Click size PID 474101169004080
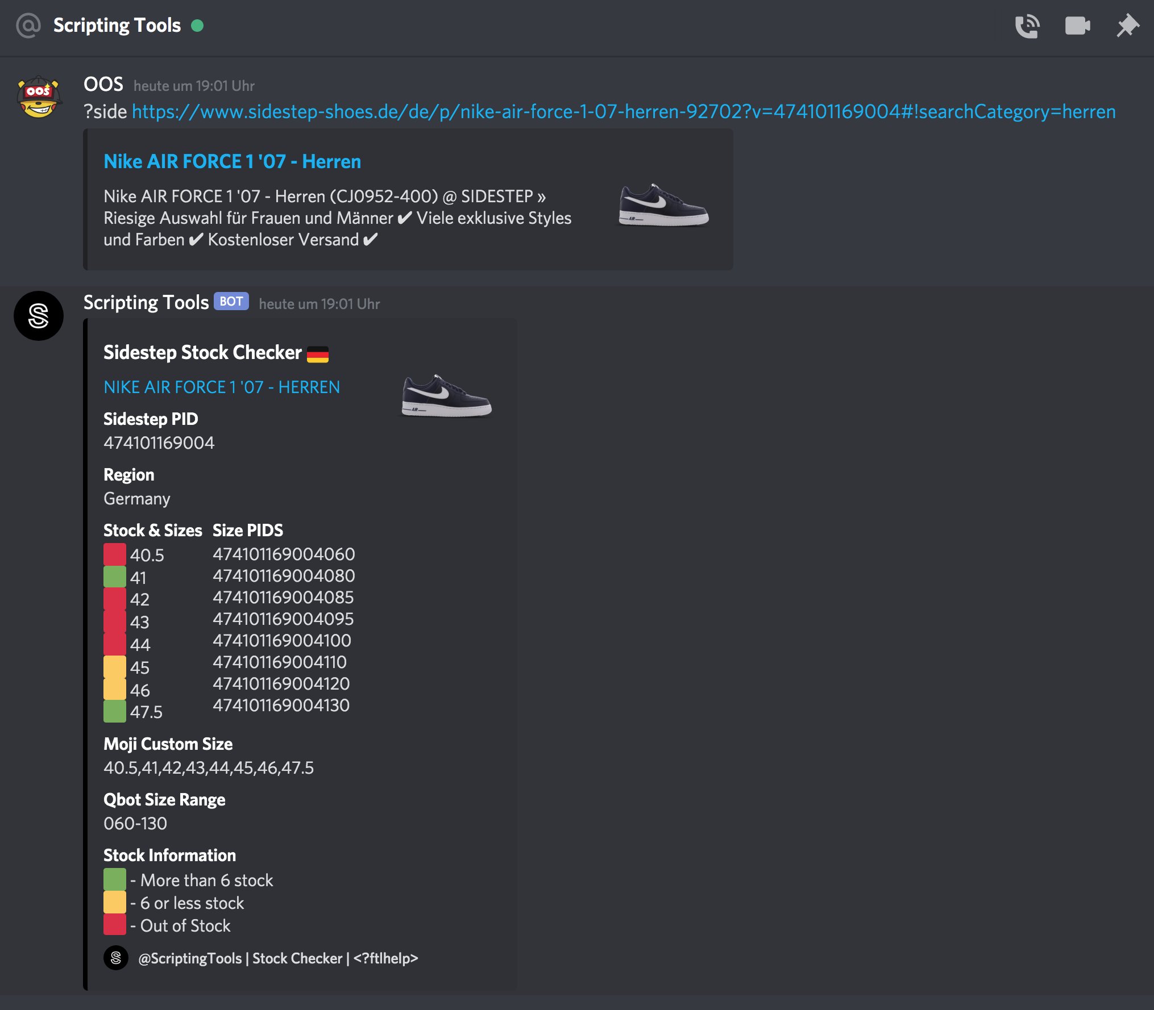Image resolution: width=1154 pixels, height=1010 pixels. coord(284,575)
